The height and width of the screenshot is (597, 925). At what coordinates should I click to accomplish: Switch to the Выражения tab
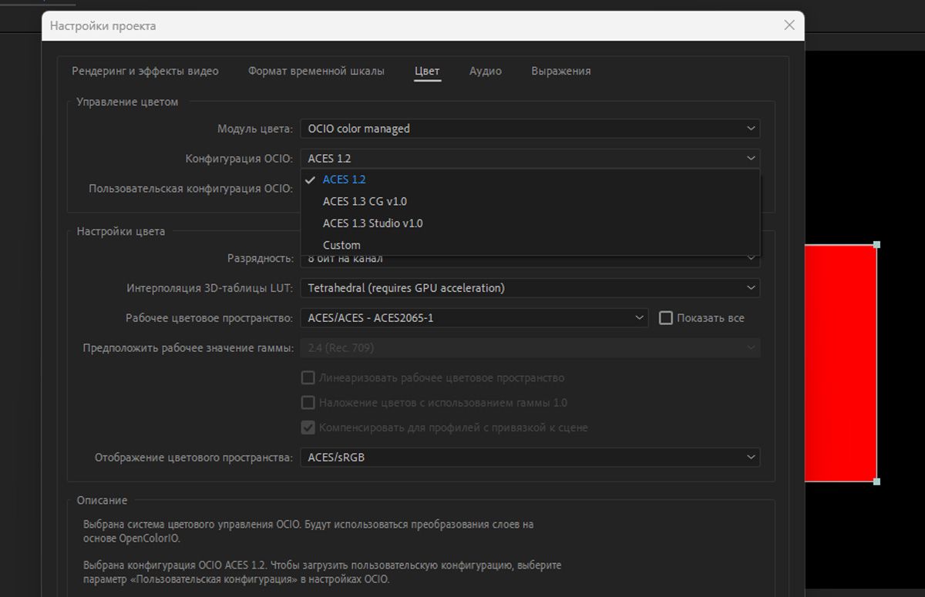tap(560, 71)
